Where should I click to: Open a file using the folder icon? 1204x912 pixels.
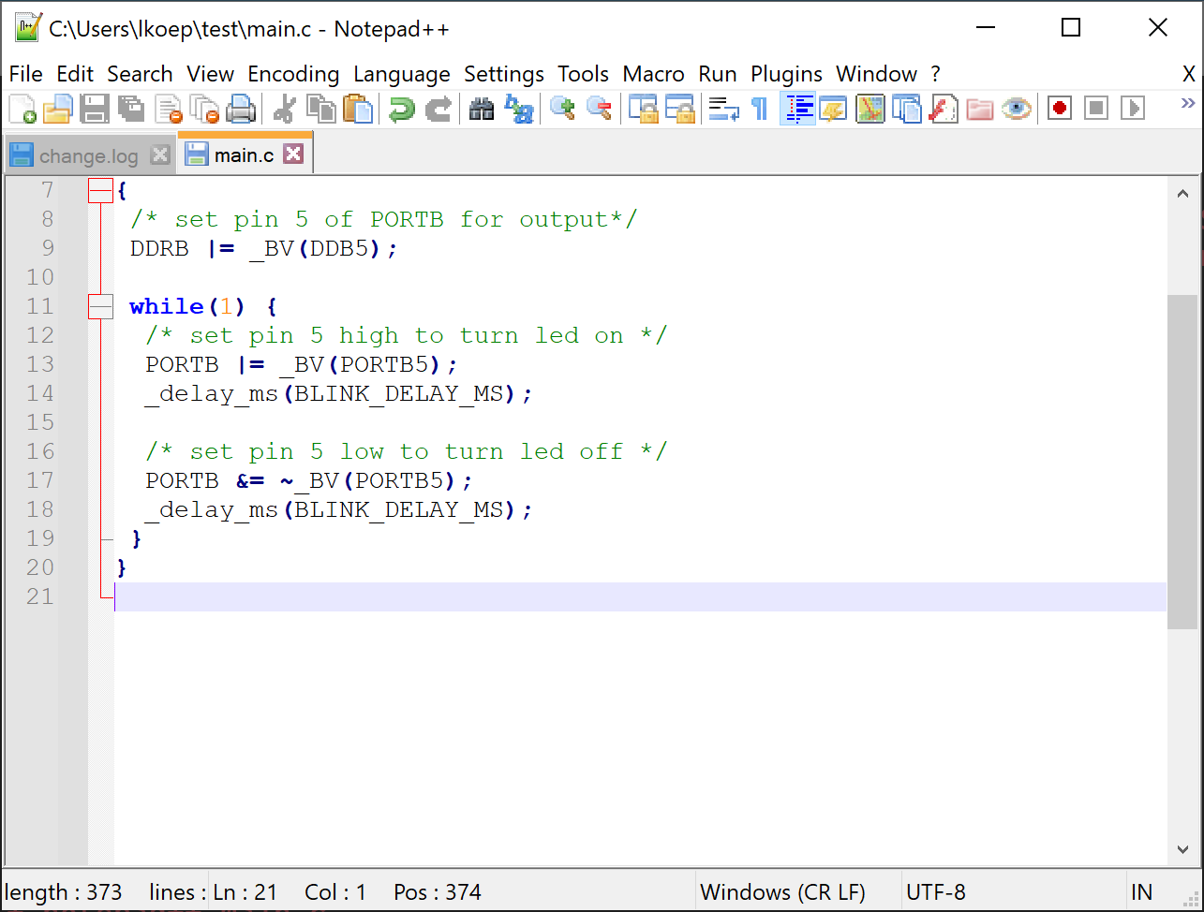(58, 109)
